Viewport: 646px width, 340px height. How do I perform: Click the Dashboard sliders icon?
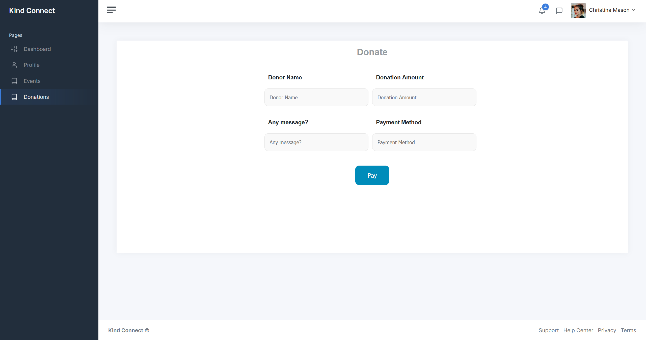14,49
